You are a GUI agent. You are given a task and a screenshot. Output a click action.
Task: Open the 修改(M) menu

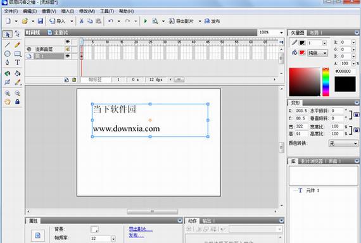coord(87,11)
